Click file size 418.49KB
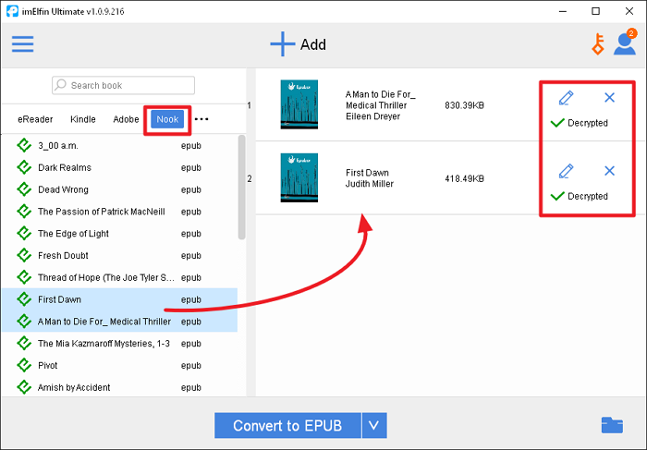647x450 pixels. pyautogui.click(x=464, y=178)
